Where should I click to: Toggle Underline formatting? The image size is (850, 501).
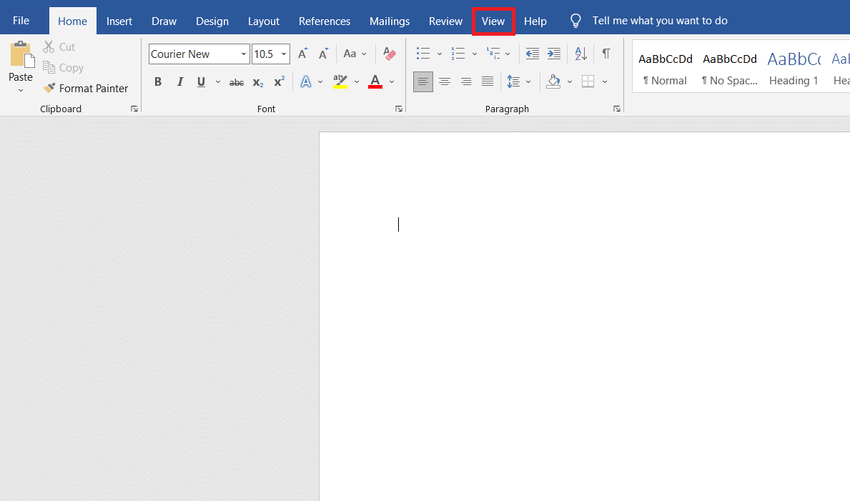201,82
